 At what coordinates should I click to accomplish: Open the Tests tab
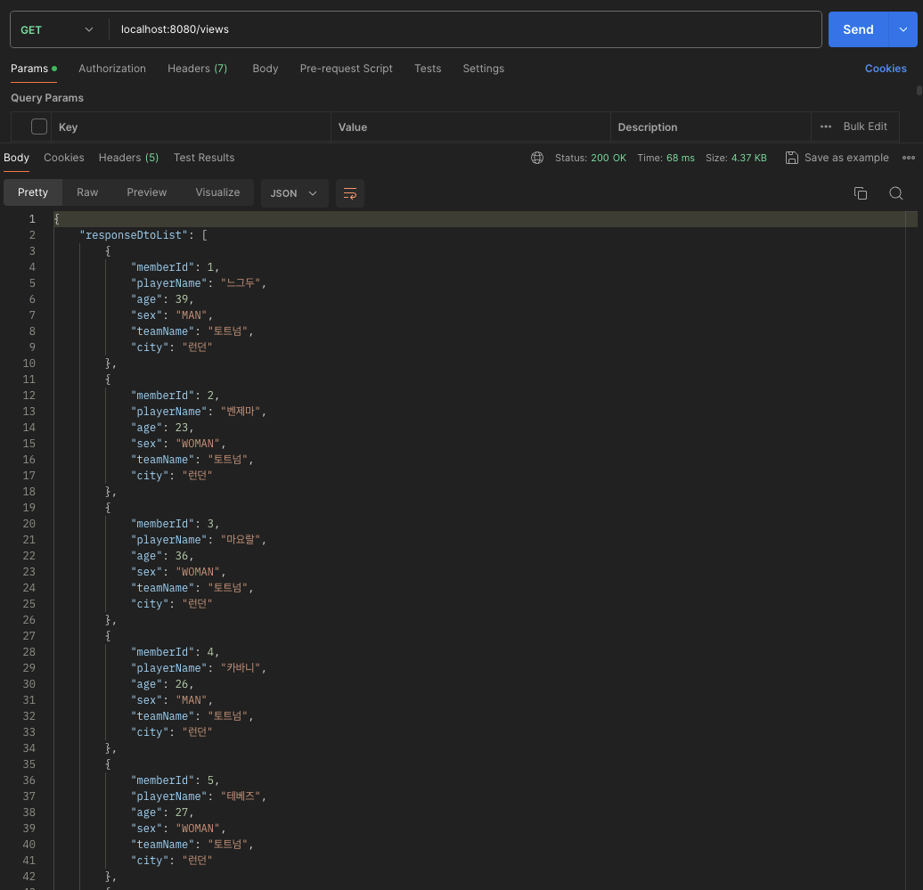tap(428, 69)
